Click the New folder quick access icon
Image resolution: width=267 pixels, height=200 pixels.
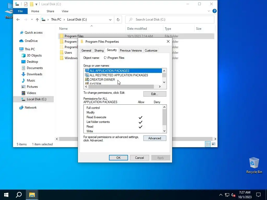pyautogui.click(x=32, y=4)
